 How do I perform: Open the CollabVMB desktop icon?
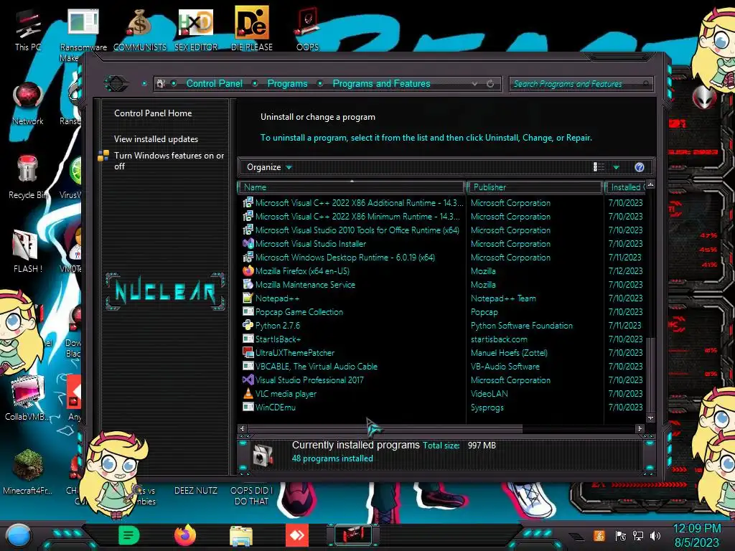27,398
